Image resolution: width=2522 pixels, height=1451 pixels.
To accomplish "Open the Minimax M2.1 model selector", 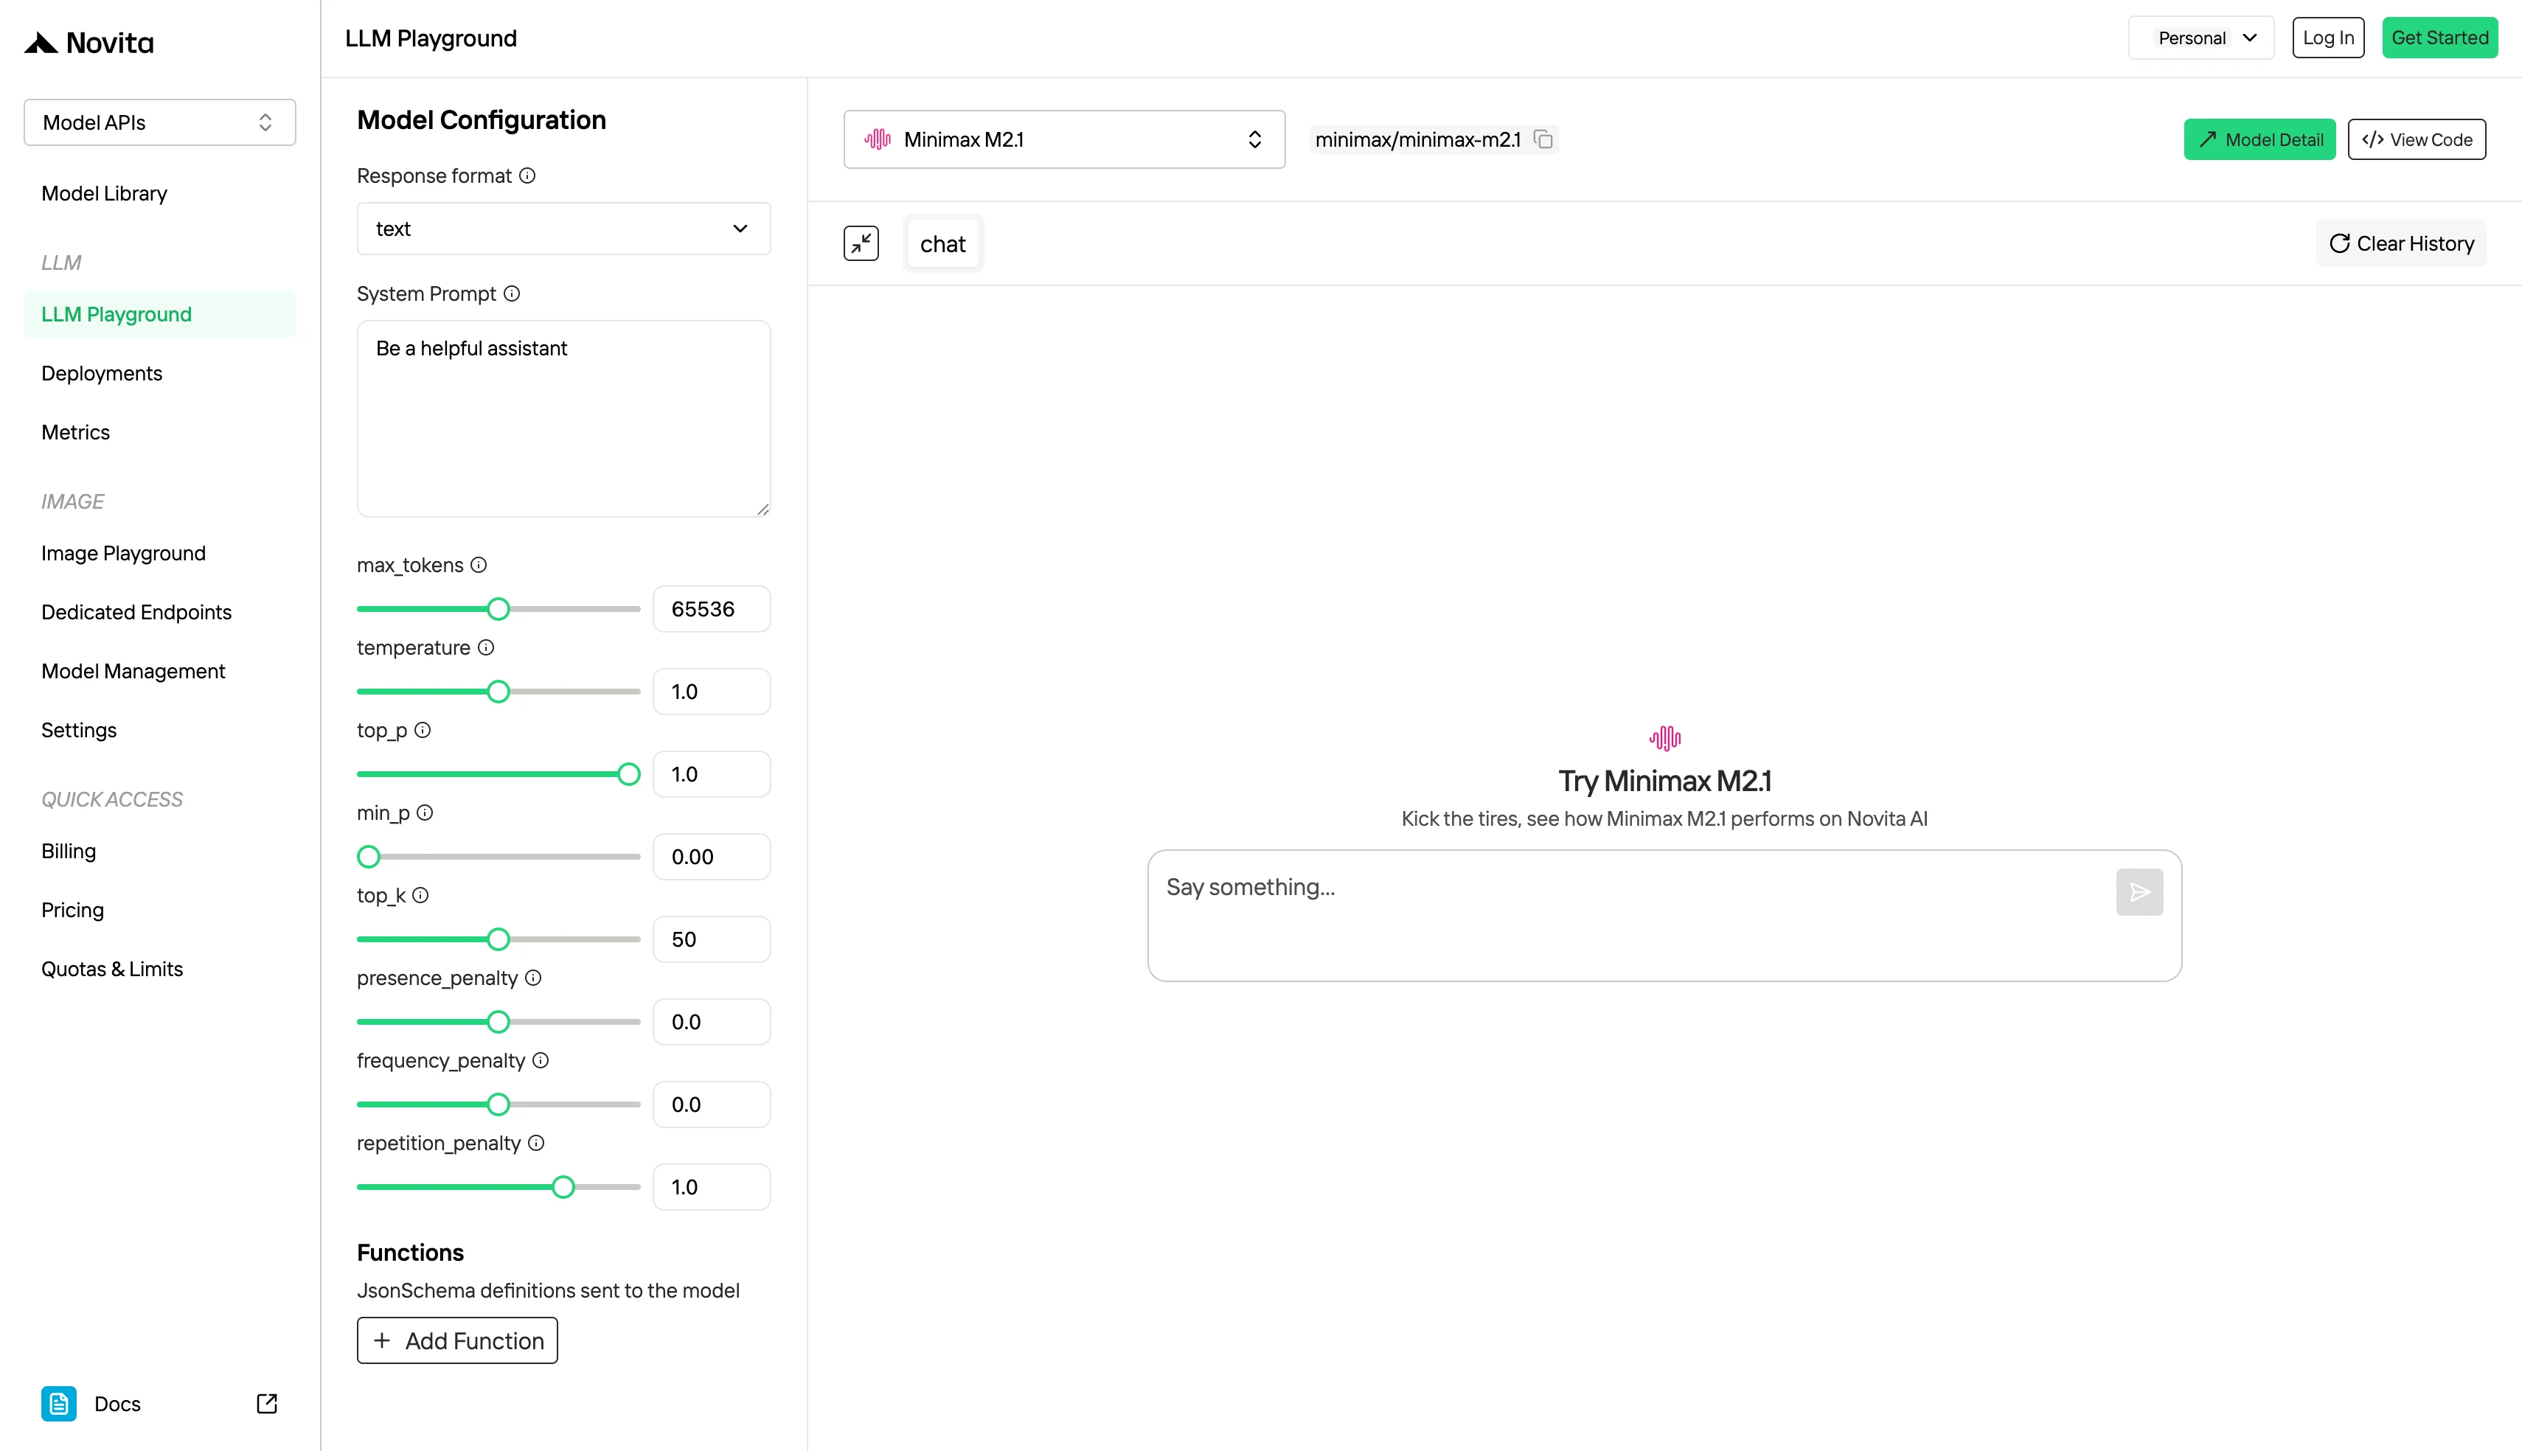I will pos(1064,139).
